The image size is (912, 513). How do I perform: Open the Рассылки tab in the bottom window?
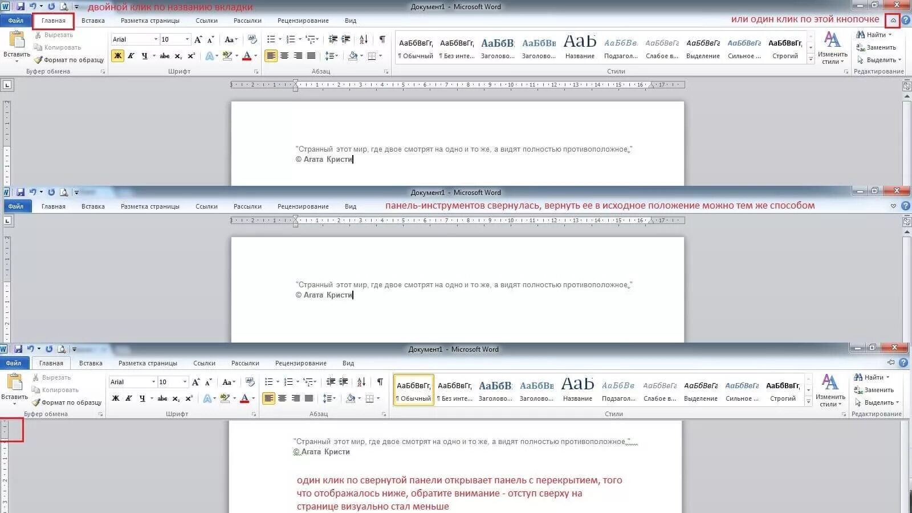pyautogui.click(x=245, y=363)
